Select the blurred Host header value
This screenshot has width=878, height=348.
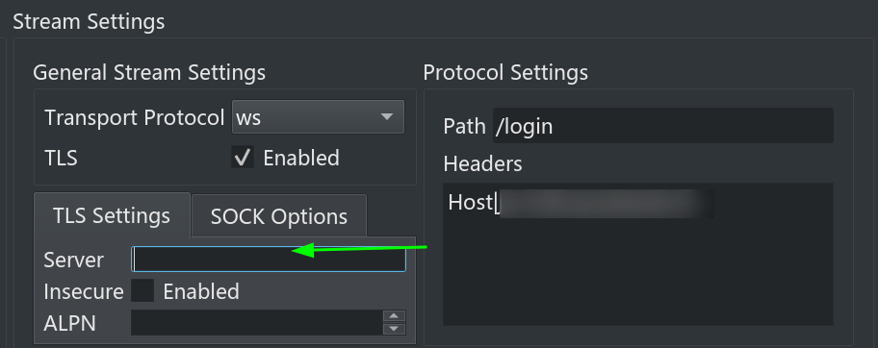click(x=606, y=203)
